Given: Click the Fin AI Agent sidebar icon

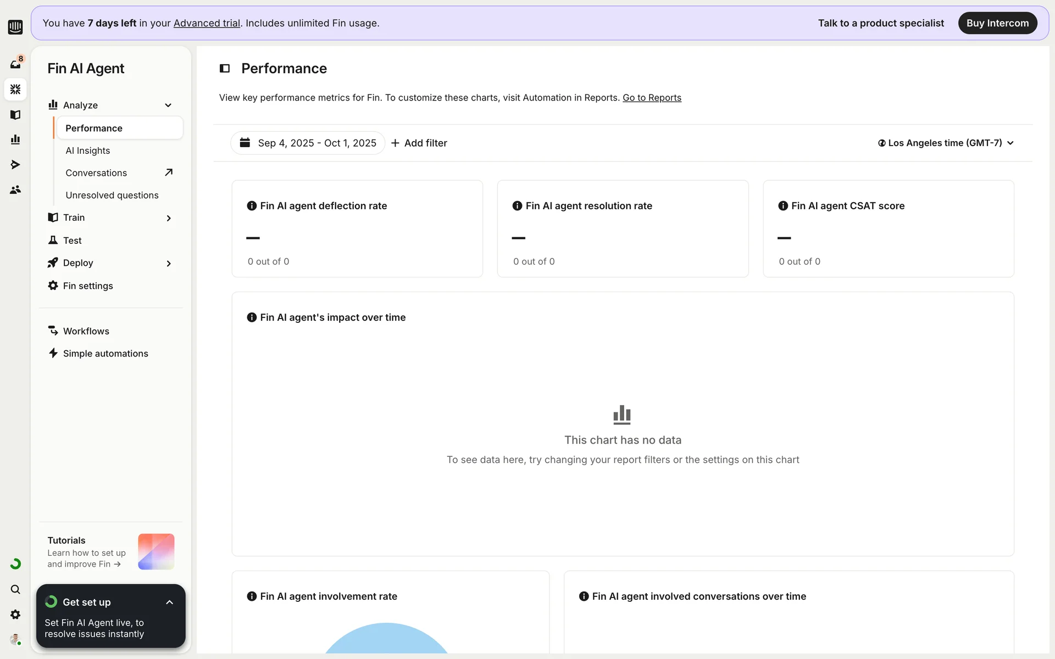Looking at the screenshot, I should [x=15, y=90].
